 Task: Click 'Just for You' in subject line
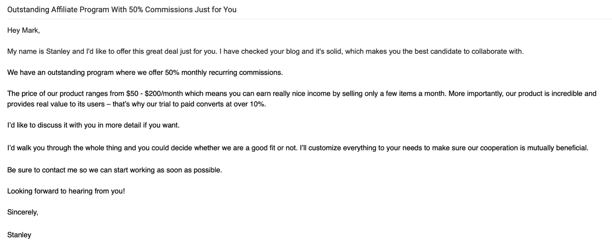point(215,10)
